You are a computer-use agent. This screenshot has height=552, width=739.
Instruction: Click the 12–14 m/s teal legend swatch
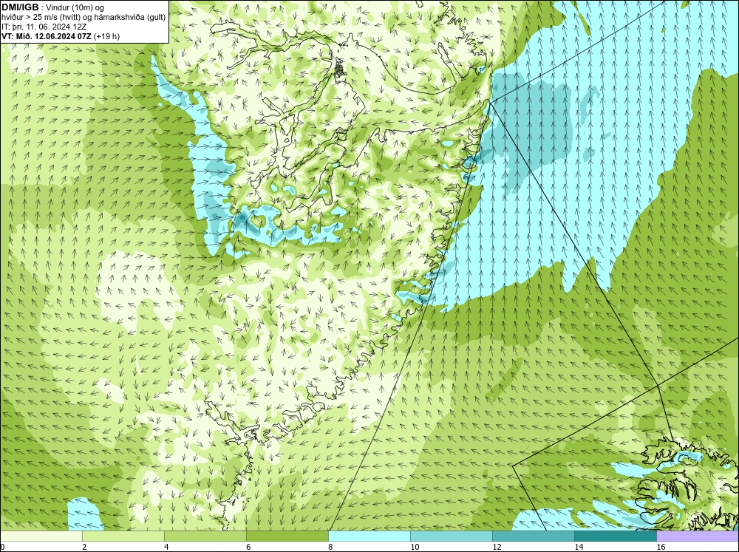[533, 536]
